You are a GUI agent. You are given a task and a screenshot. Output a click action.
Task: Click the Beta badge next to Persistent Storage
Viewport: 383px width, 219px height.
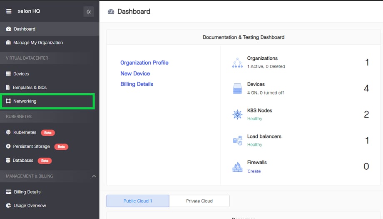click(x=61, y=147)
